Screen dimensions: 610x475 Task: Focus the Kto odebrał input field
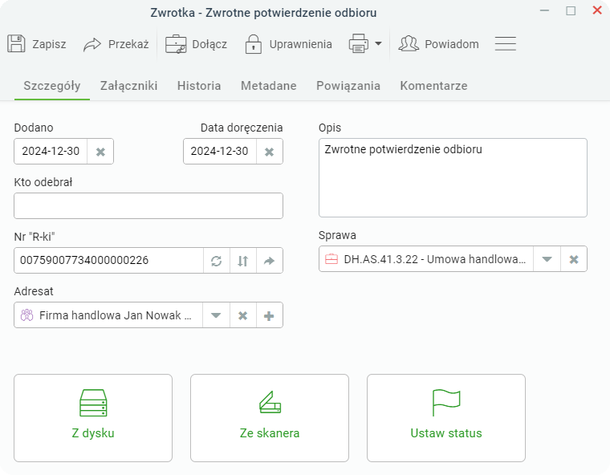point(148,205)
